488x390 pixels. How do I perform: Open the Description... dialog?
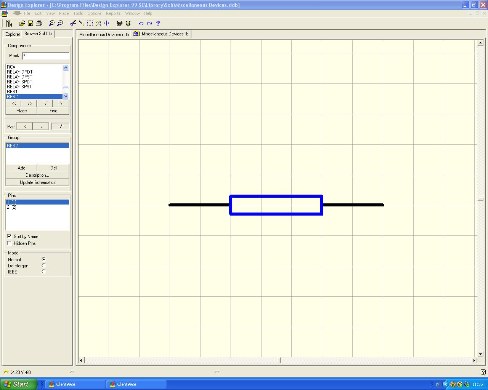[x=37, y=175]
